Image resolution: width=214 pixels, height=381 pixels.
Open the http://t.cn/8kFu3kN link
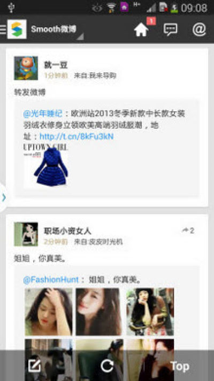[77, 136]
